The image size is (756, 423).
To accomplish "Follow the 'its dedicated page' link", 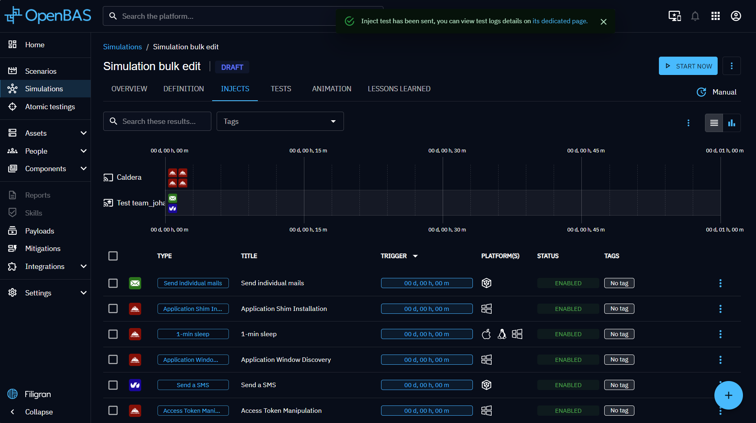I will pos(560,21).
